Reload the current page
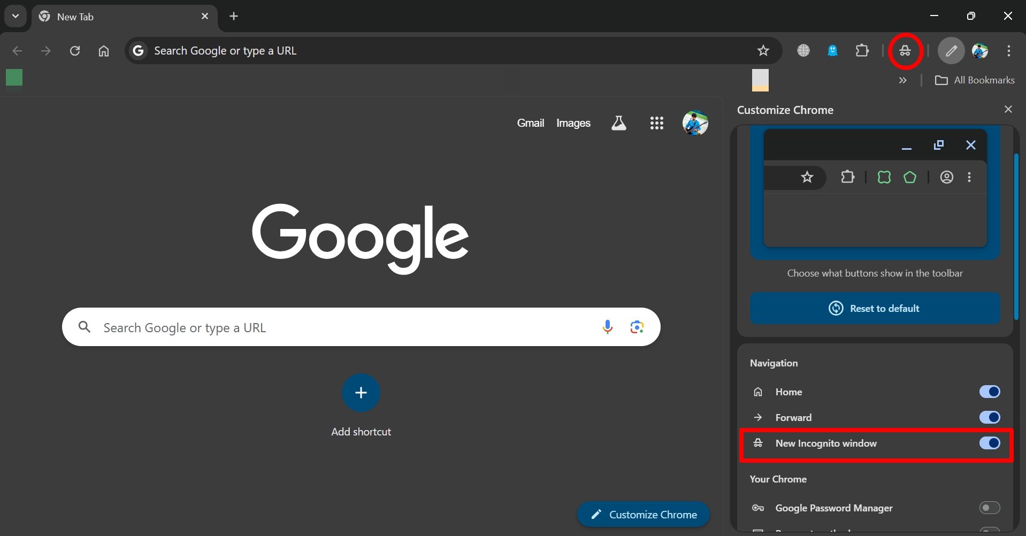This screenshot has height=536, width=1026. click(75, 51)
